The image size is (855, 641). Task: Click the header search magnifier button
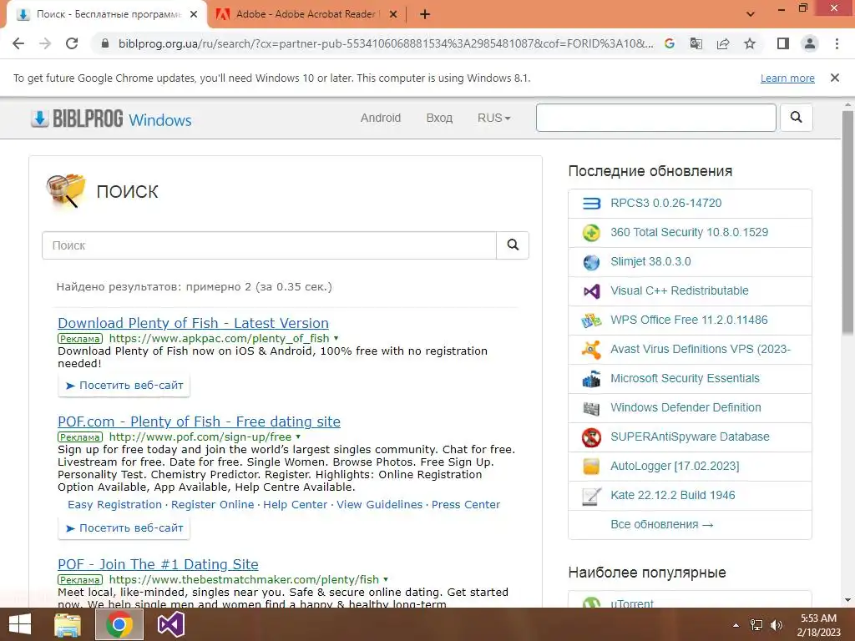point(796,117)
